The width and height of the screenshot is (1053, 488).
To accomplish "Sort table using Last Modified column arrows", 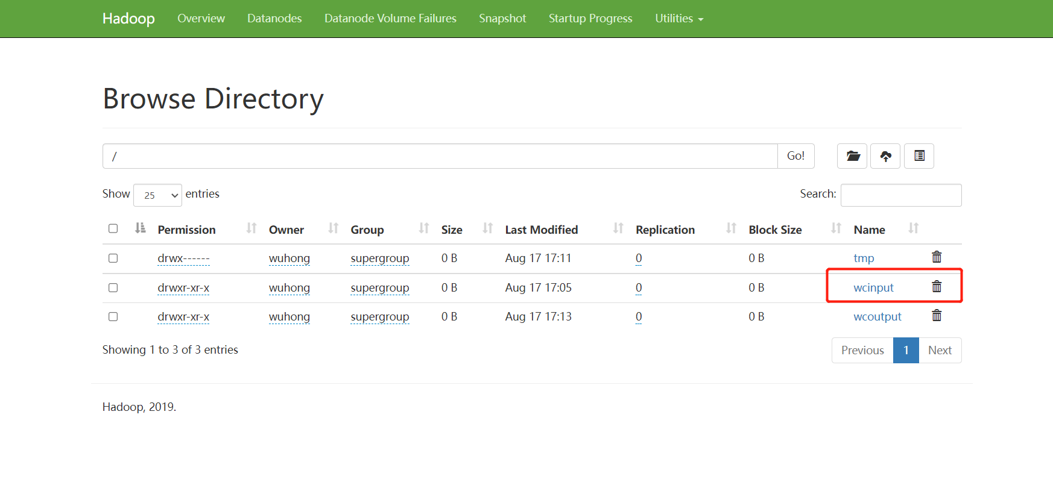I will 618,228.
